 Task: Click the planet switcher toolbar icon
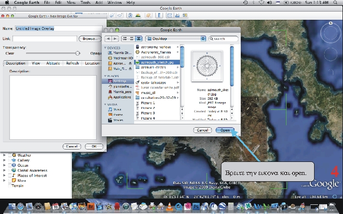click(x=148, y=15)
